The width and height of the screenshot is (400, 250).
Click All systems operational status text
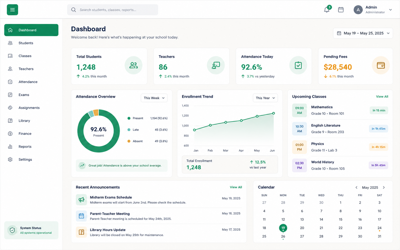[x=36, y=233]
